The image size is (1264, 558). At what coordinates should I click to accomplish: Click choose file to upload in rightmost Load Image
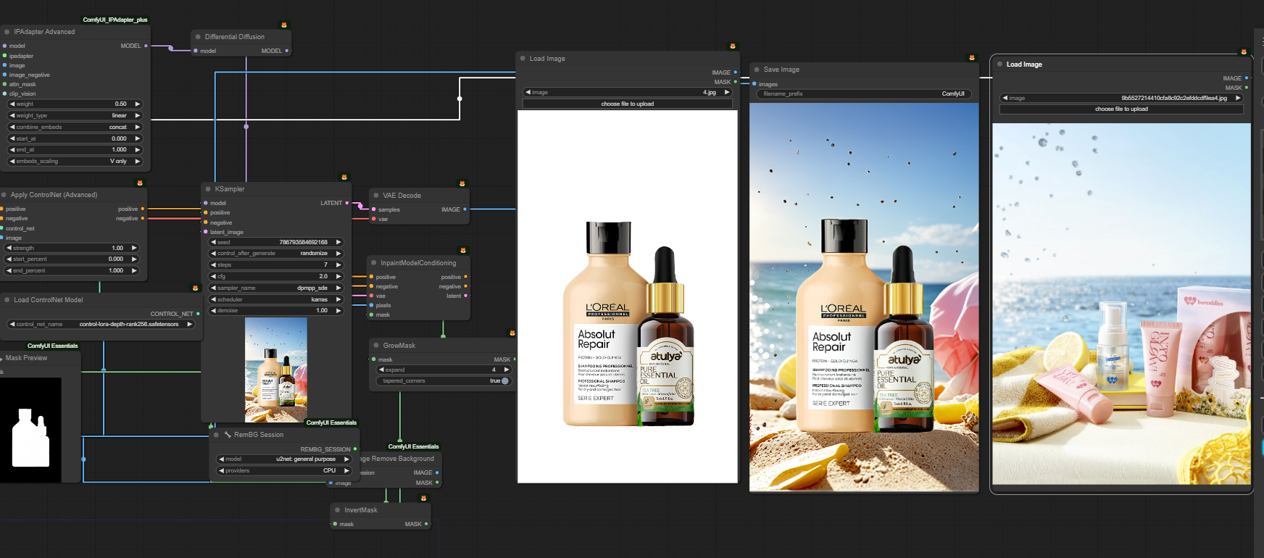(1121, 109)
